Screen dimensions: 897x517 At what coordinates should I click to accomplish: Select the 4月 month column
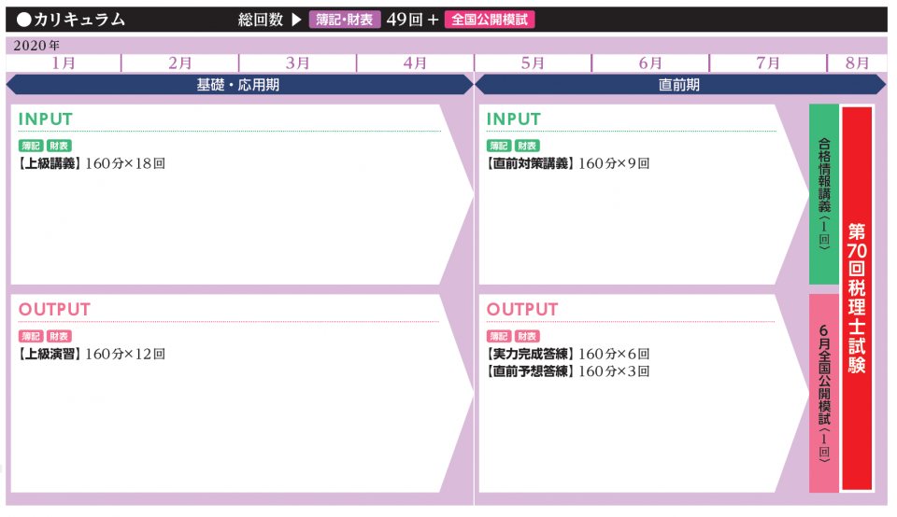tap(415, 63)
